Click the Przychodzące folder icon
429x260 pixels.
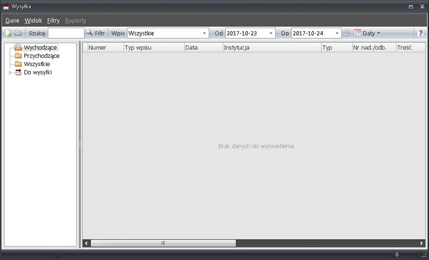tap(18, 56)
